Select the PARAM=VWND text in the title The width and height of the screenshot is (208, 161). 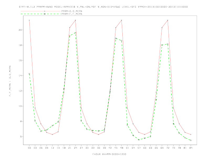pyautogui.click(x=45, y=7)
